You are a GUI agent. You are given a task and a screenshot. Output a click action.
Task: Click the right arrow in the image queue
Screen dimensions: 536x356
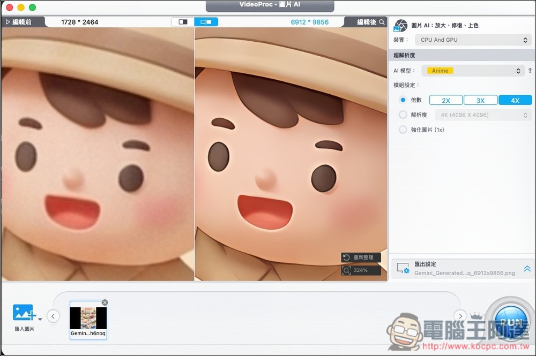click(460, 316)
